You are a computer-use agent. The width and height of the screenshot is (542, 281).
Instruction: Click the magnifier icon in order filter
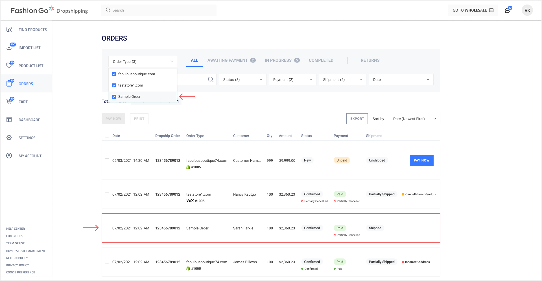pos(211,79)
